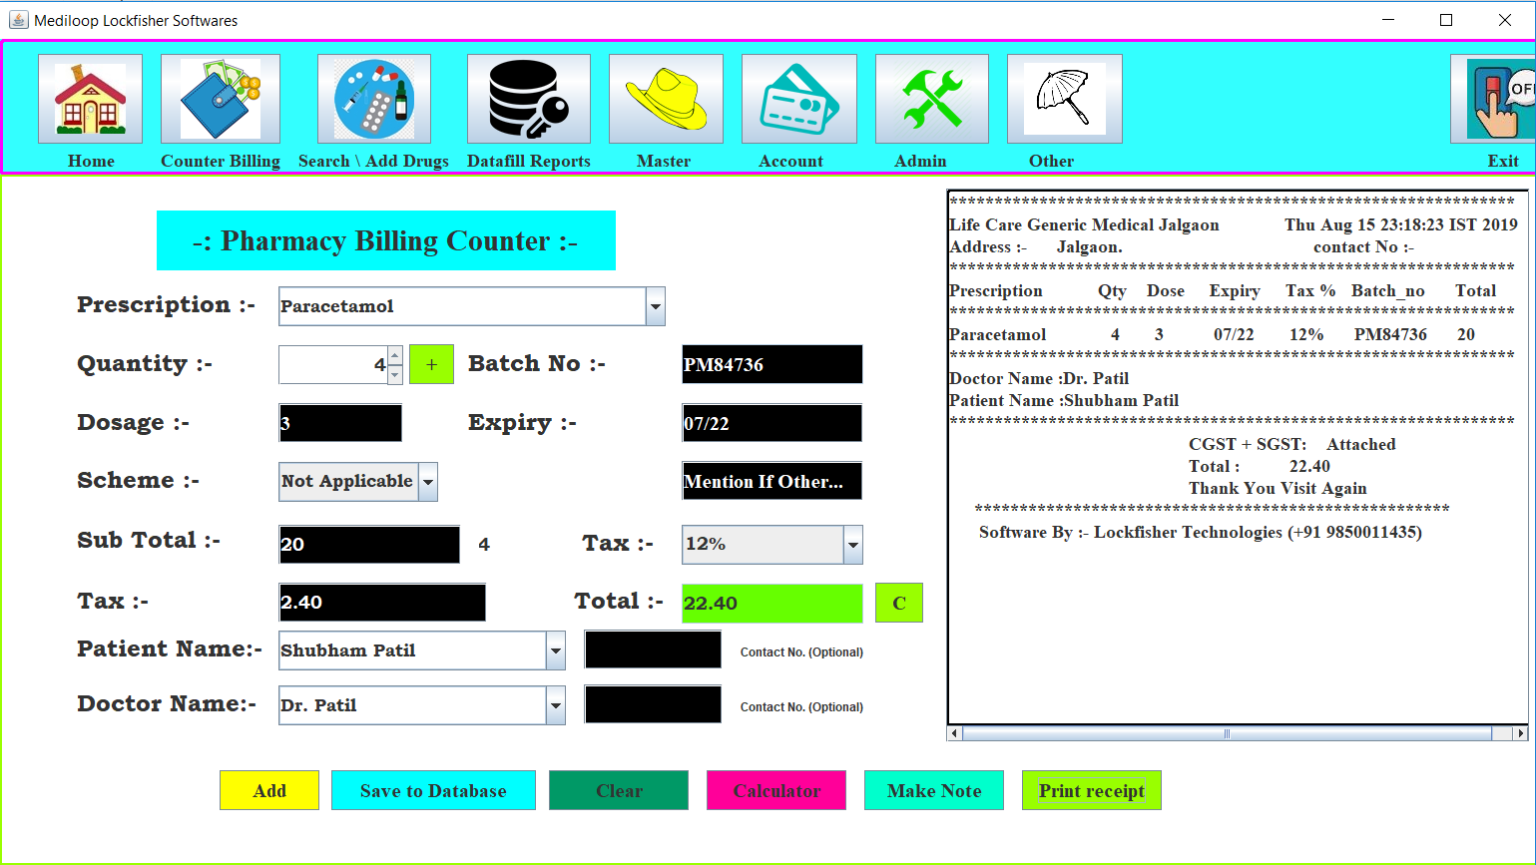Open the Admin tools icon
The width and height of the screenshot is (1536, 865).
click(931, 99)
